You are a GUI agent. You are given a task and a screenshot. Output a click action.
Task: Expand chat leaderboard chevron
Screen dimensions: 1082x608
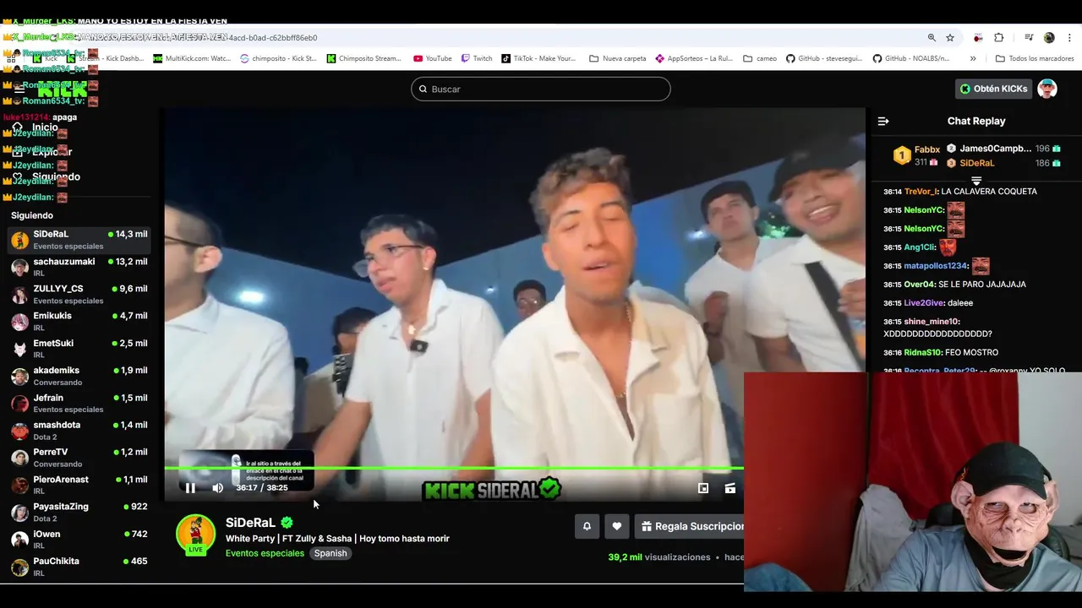[x=975, y=181]
